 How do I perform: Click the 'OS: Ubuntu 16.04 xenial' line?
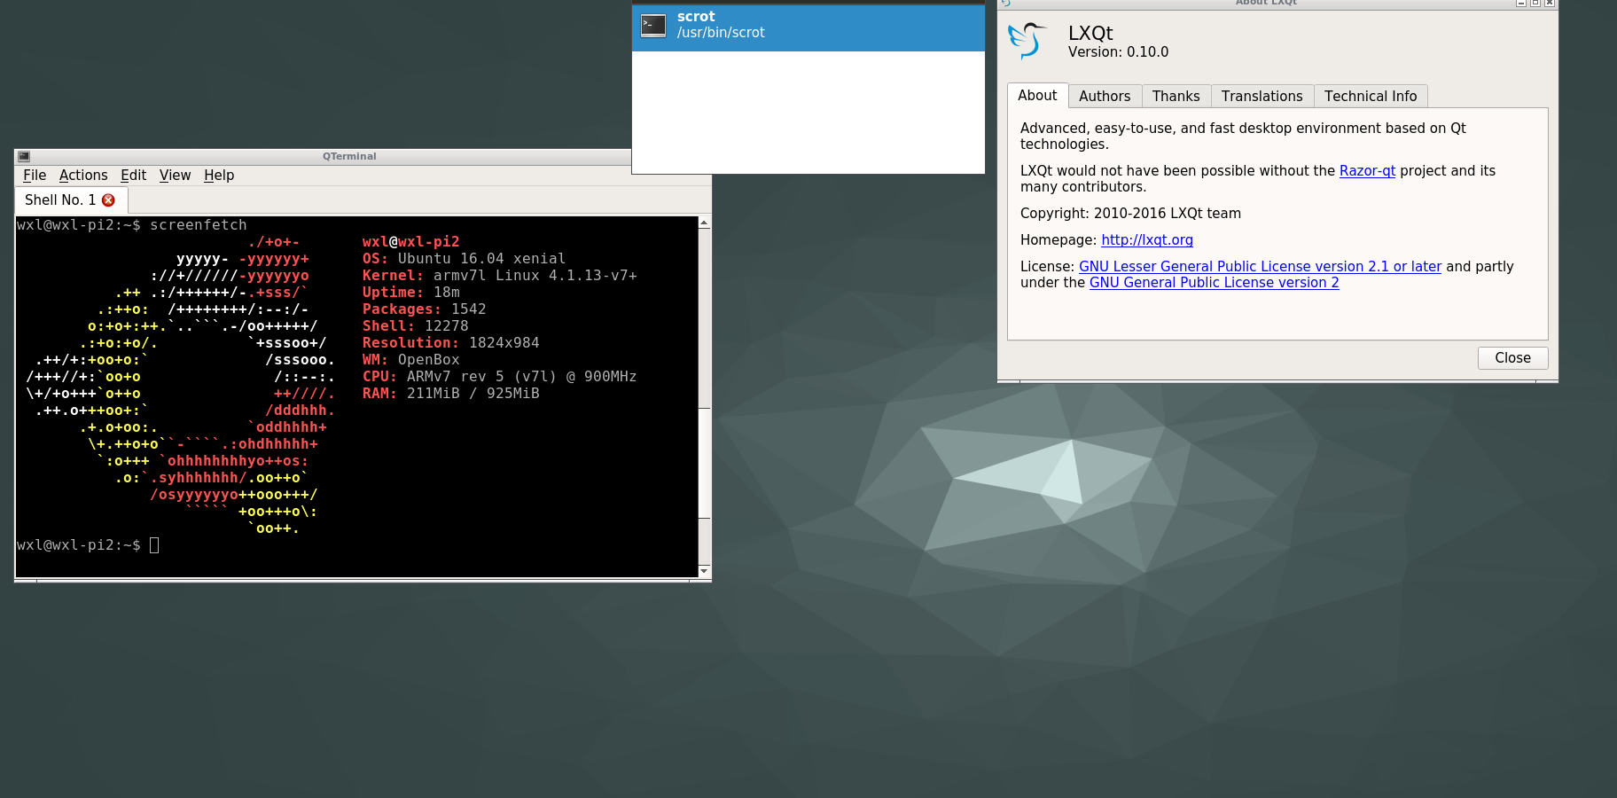pos(464,259)
